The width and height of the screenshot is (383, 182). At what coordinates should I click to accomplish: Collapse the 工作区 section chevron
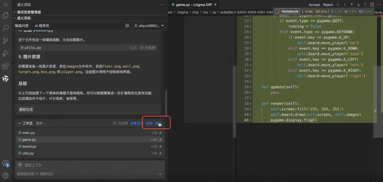coord(20,123)
